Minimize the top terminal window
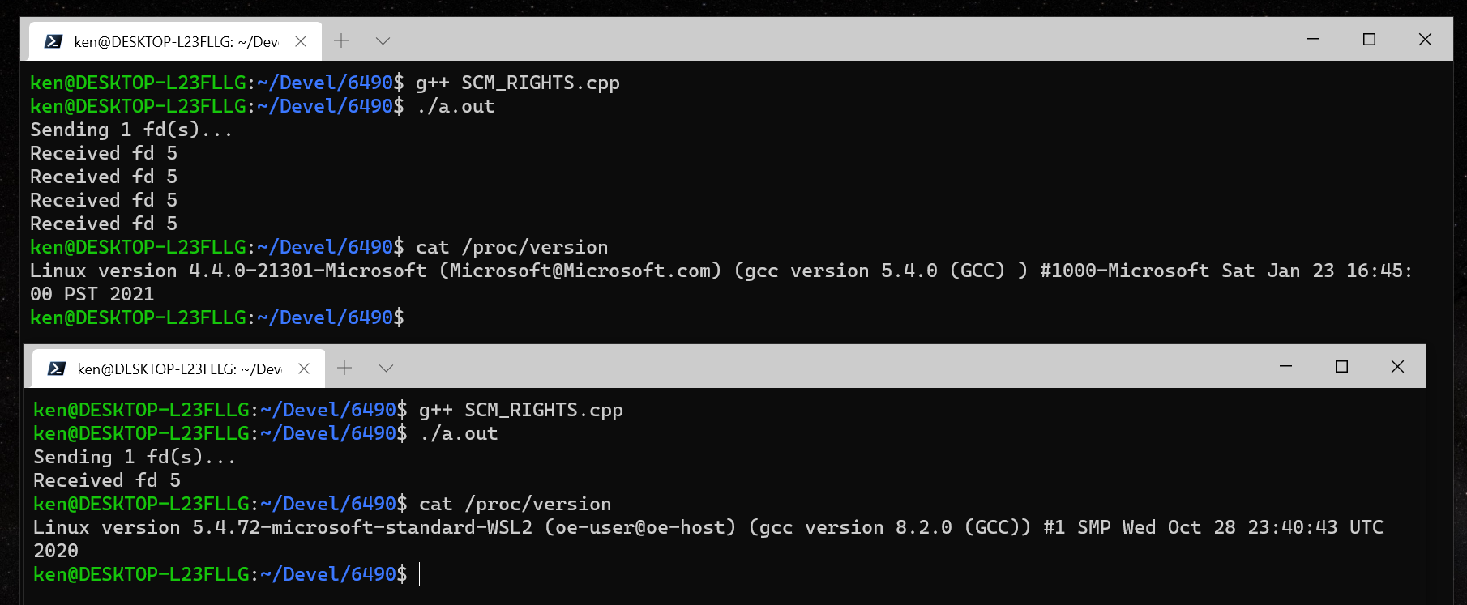The width and height of the screenshot is (1467, 605). (1313, 39)
